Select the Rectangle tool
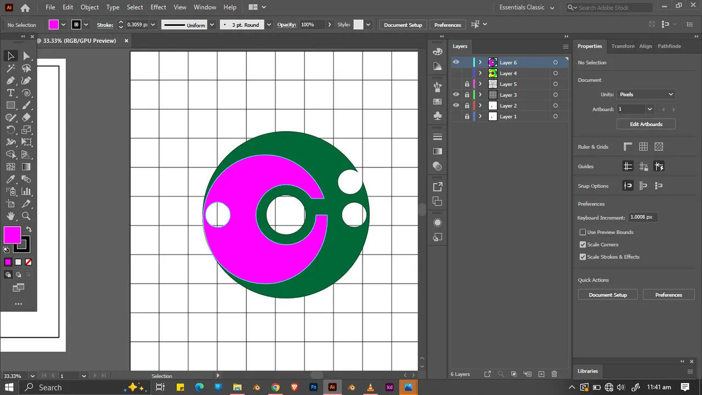This screenshot has width=702, height=395. (x=10, y=105)
